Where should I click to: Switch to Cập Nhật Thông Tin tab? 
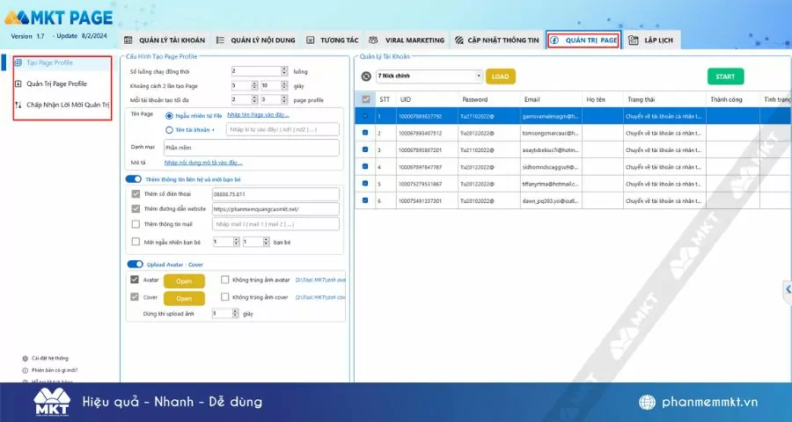click(x=497, y=40)
